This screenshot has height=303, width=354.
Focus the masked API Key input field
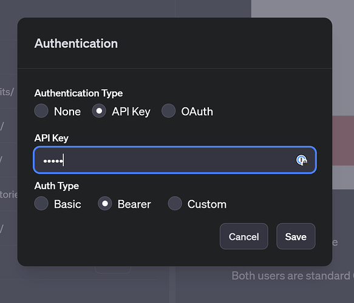point(175,160)
